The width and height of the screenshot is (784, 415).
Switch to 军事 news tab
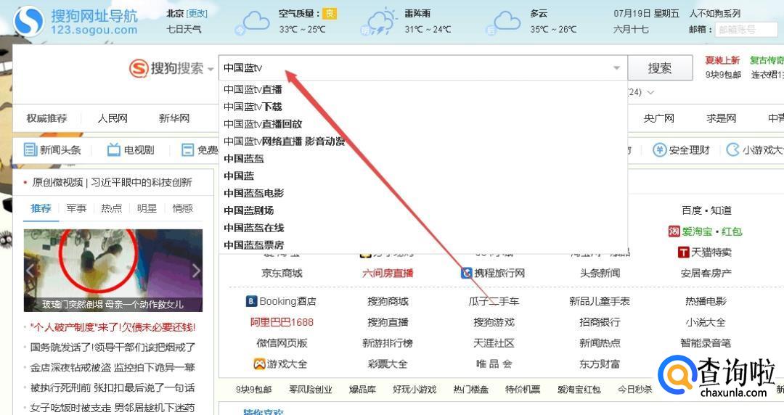pyautogui.click(x=76, y=208)
